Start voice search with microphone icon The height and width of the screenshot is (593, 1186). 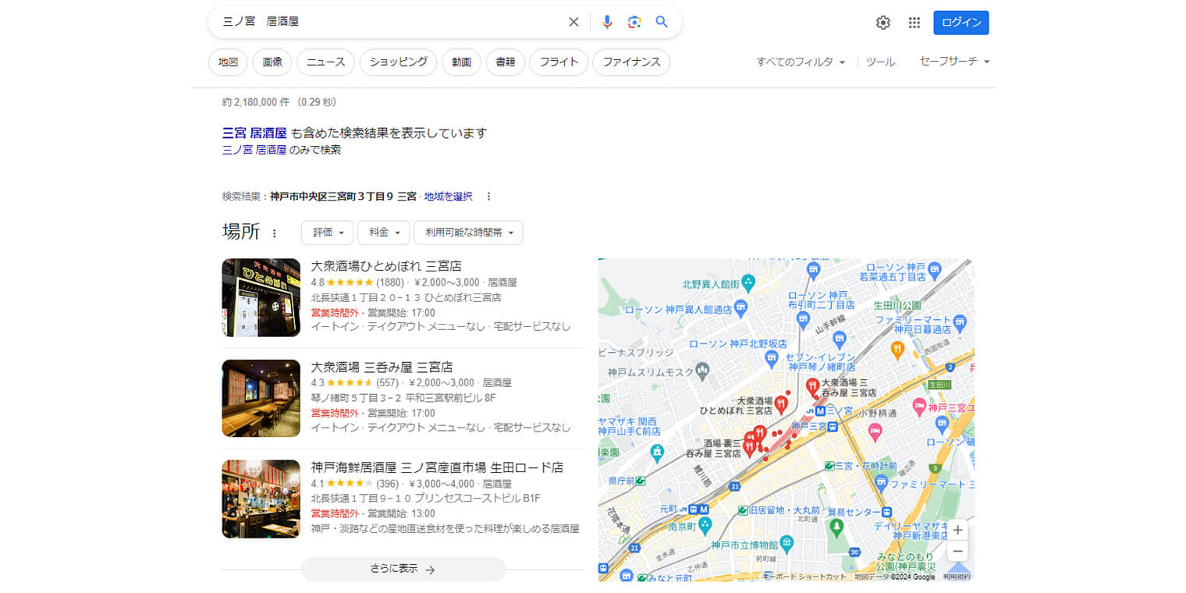tap(607, 22)
